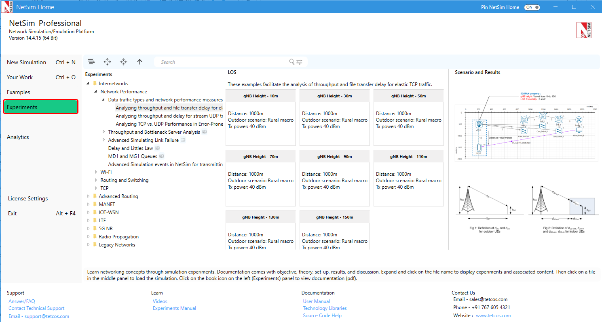Toggle the Pin NetSim Home switch
The image size is (602, 322).
[532, 7]
